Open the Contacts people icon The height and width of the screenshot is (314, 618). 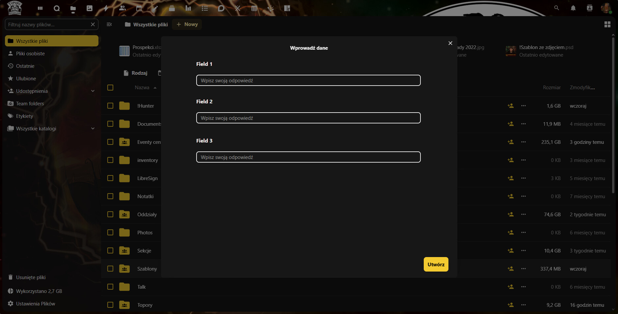(x=122, y=8)
